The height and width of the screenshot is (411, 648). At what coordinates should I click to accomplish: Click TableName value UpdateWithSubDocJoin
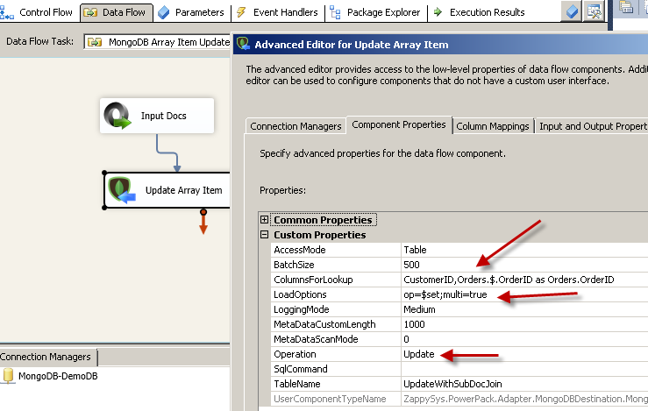pyautogui.click(x=452, y=384)
